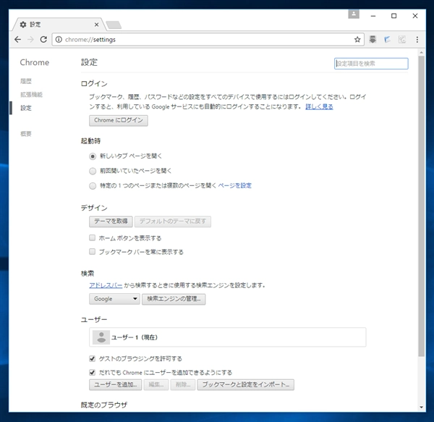Viewport: 434px width, 422px height.
Task: Click the vertical scrollbar thumb
Action: [x=421, y=206]
